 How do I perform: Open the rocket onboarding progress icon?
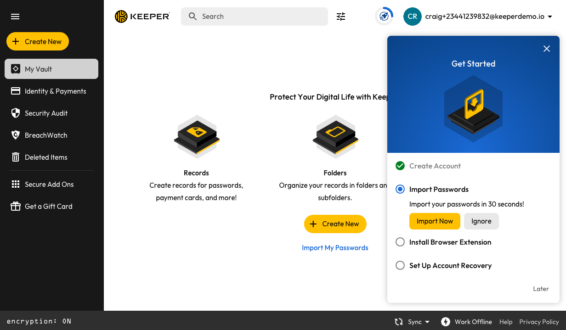coord(384,17)
